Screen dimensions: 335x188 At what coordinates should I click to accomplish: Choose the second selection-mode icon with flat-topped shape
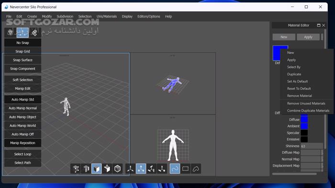coord(86,169)
